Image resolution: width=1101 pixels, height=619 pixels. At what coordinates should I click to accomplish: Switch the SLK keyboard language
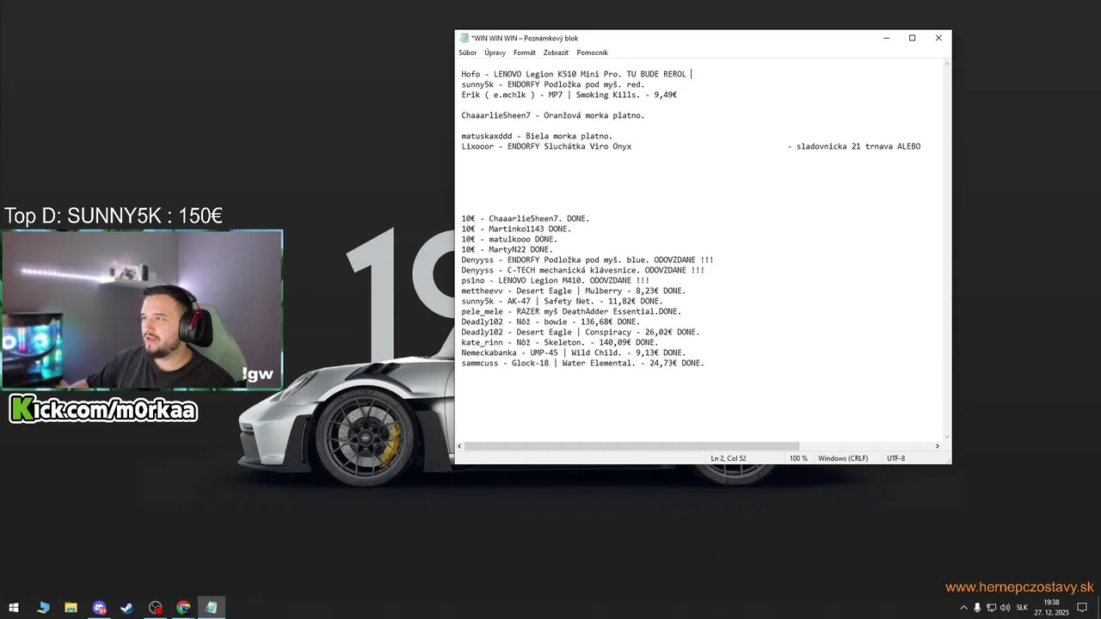tap(1022, 608)
